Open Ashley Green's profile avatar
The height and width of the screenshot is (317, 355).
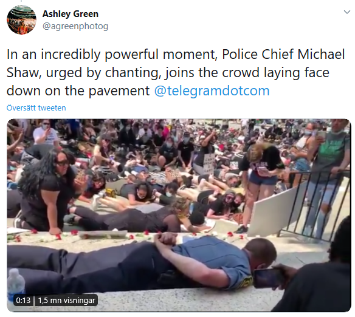click(x=21, y=19)
